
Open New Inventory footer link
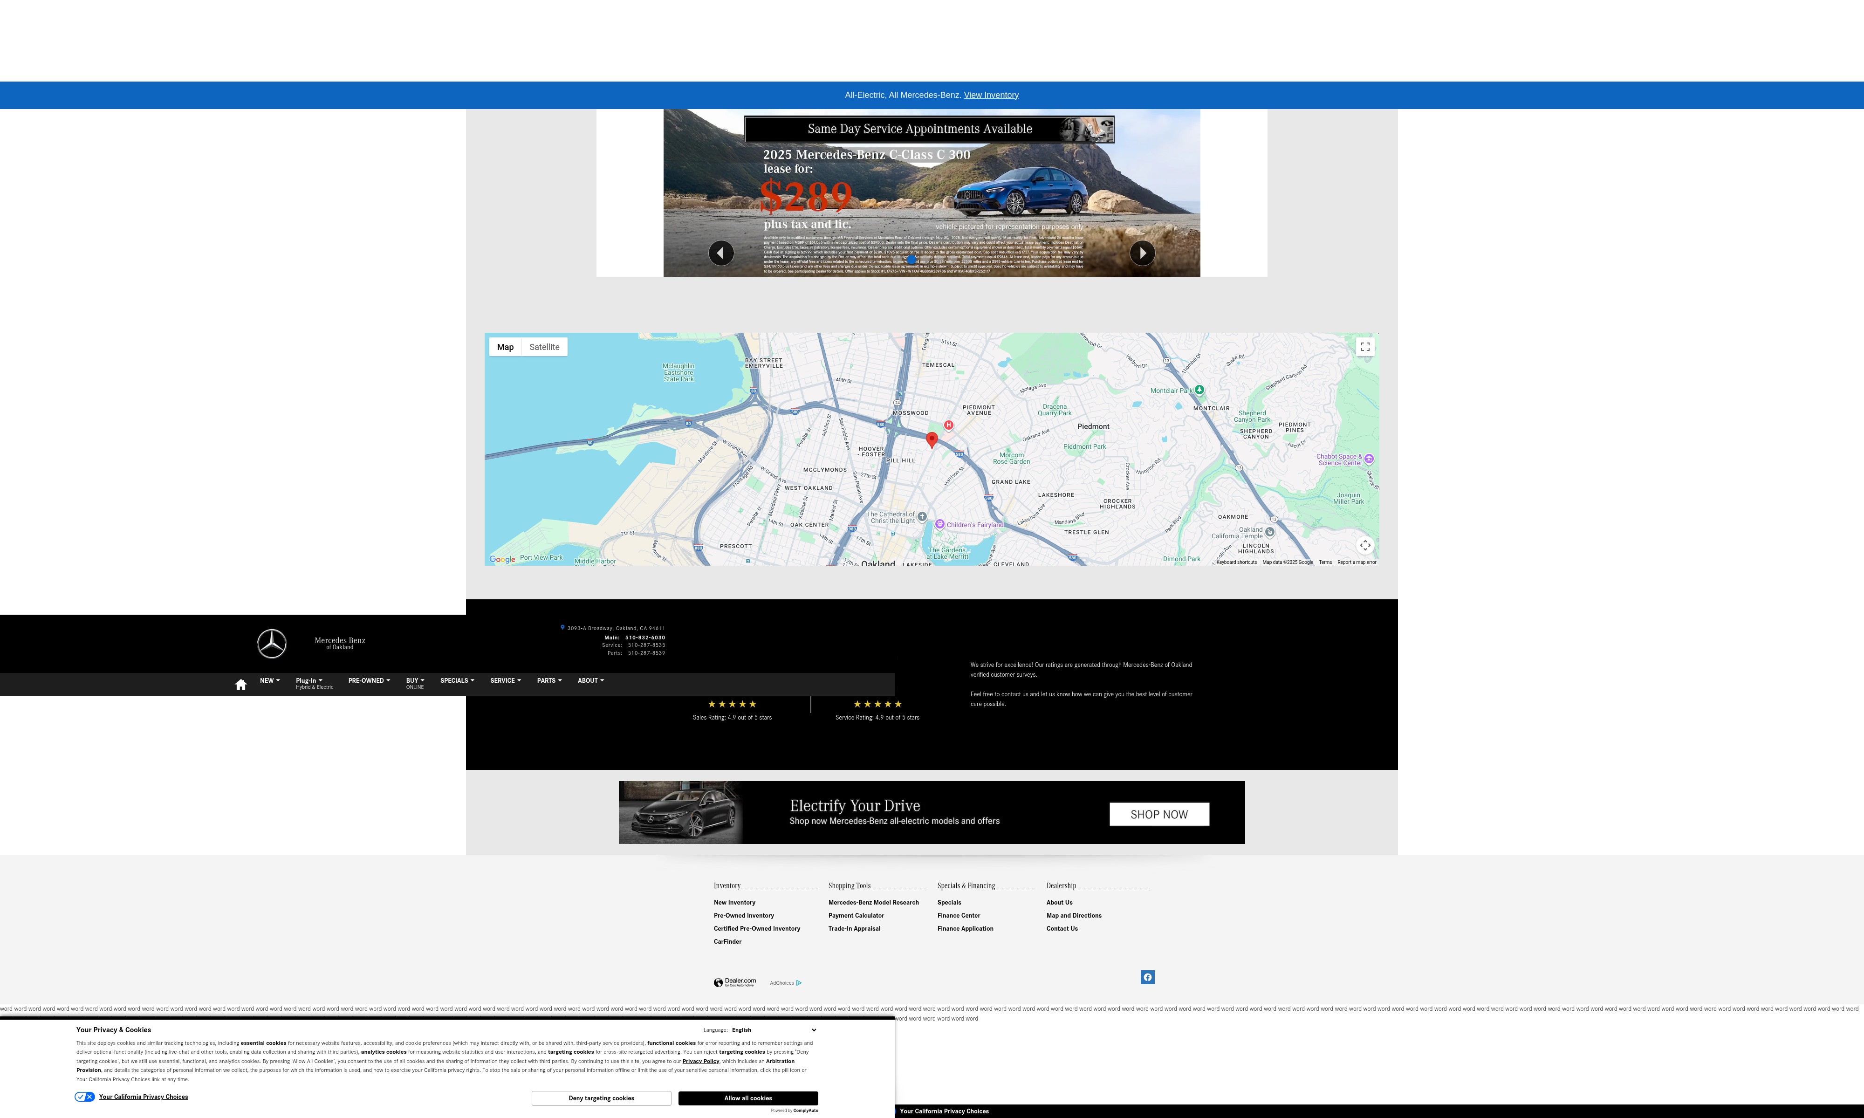(x=734, y=903)
